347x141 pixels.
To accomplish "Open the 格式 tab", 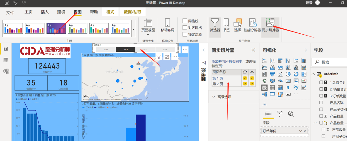I will [x=110, y=12].
